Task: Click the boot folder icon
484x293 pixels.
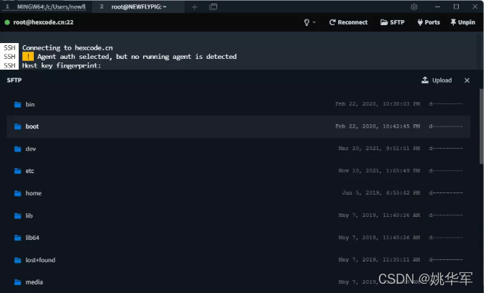Action: [17, 126]
